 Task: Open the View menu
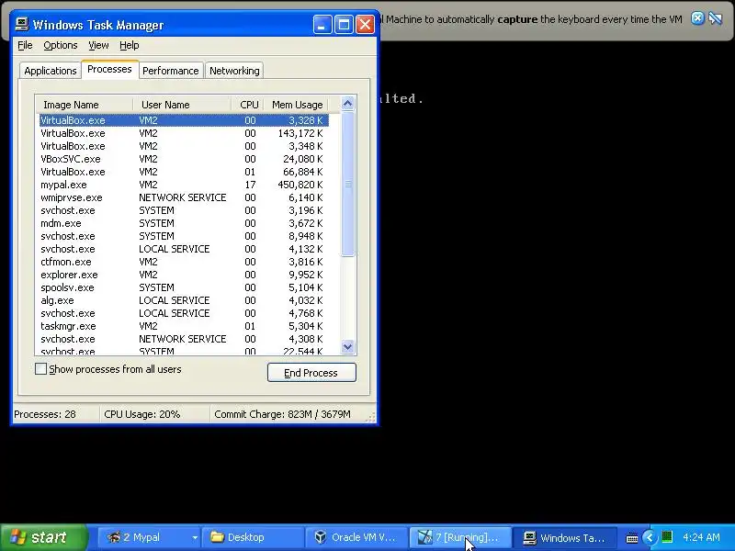coord(98,45)
